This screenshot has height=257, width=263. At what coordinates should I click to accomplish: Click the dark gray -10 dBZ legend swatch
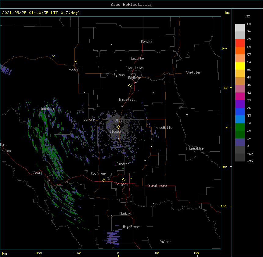[x=240, y=157]
